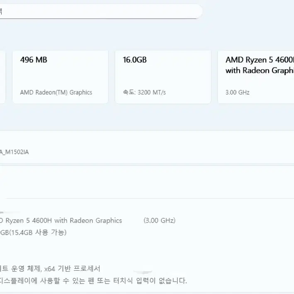The width and height of the screenshot is (294, 294).
Task: Select the 3.00 GHz text in processor card
Action: point(237,92)
